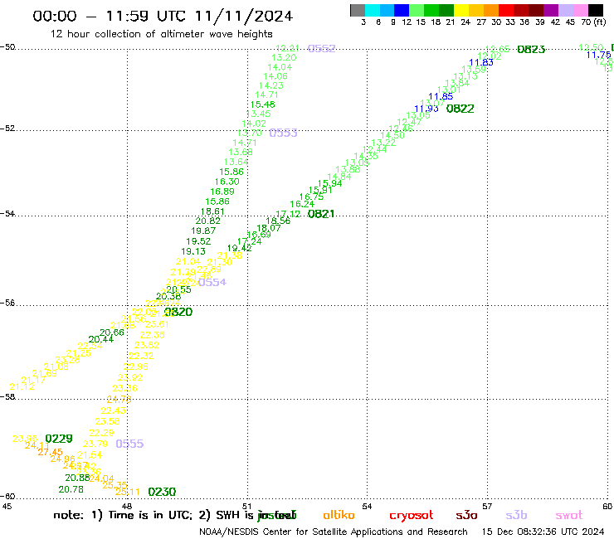
Task: Click the value 23.61
Action: (157, 324)
